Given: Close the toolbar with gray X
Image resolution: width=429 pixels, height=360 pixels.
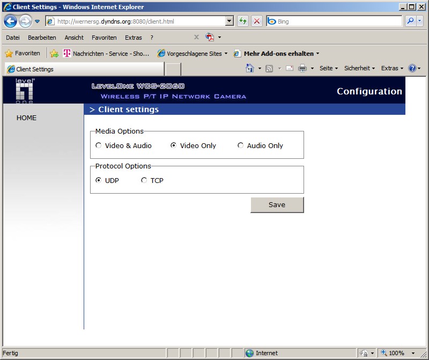Looking at the screenshot, I should pos(196,37).
